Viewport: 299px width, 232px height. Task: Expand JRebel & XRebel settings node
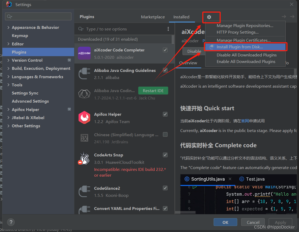8,118
